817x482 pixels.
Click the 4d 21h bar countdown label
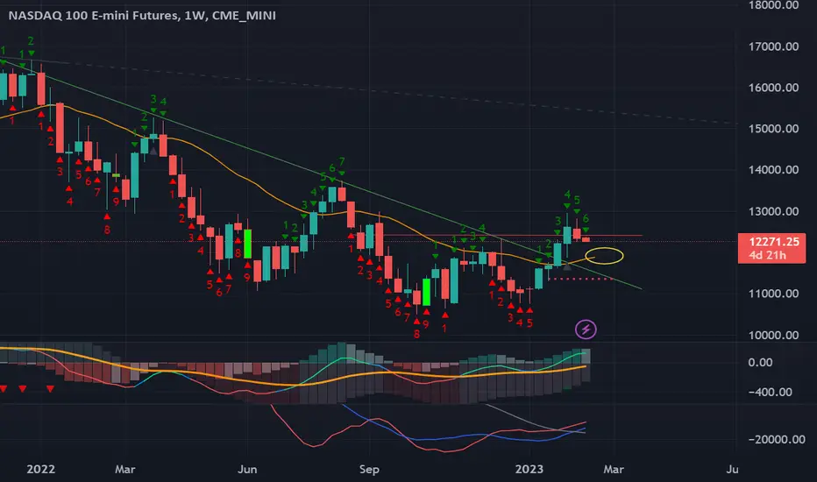pos(767,255)
